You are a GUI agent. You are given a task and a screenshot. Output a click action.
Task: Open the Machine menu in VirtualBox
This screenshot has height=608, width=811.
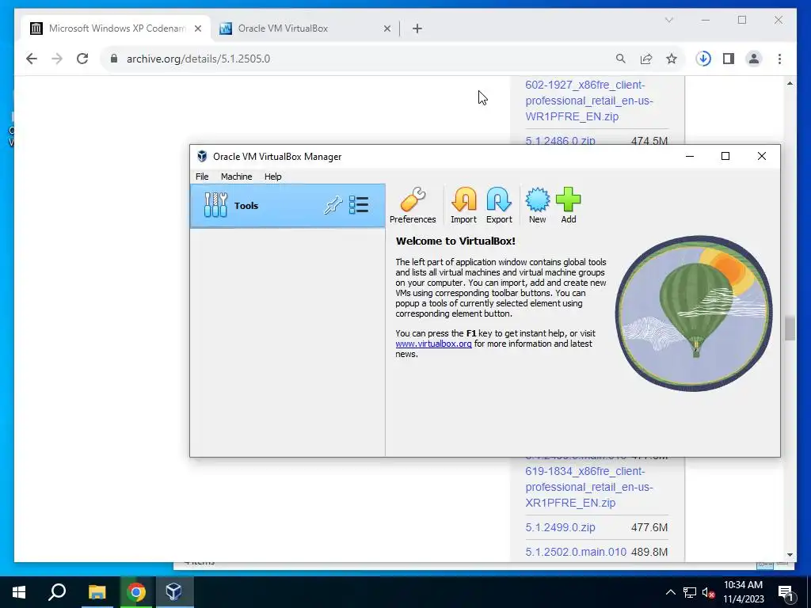(236, 177)
